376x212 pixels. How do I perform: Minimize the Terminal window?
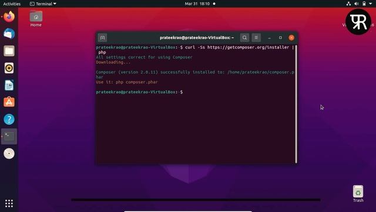click(269, 38)
